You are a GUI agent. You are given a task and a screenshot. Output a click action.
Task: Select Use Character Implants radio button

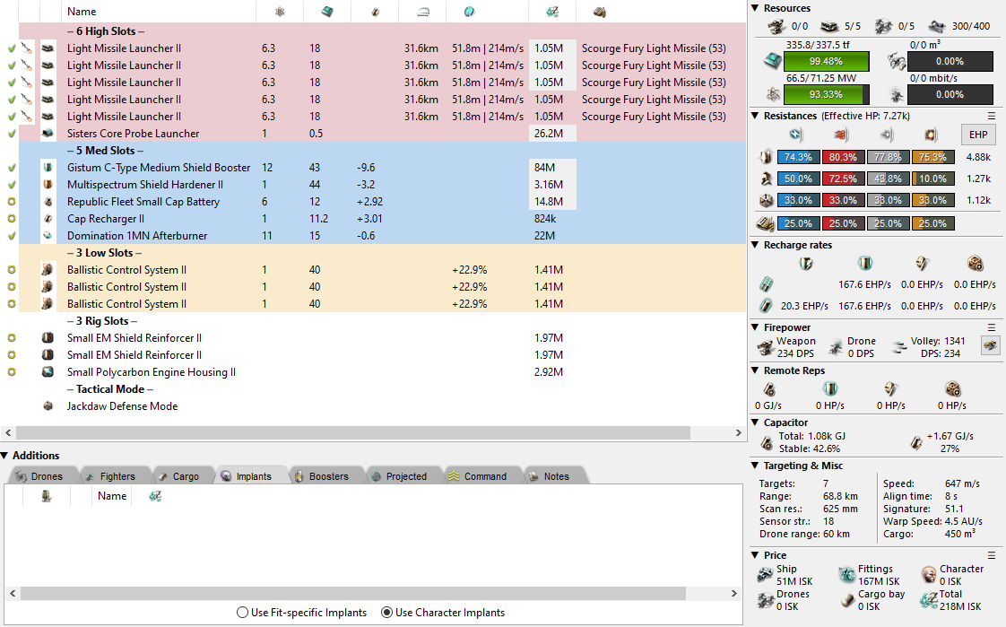pos(387,613)
